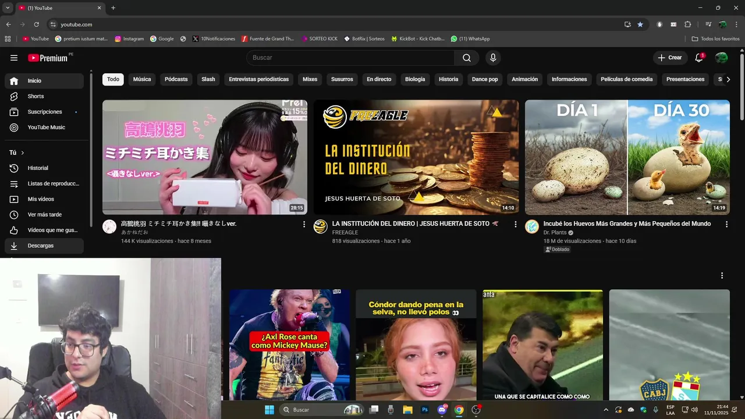Select the Películas de comedia chip

click(627, 79)
